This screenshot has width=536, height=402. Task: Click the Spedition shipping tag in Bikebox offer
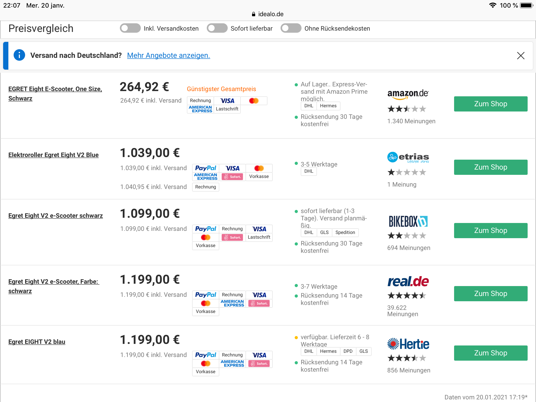345,232
